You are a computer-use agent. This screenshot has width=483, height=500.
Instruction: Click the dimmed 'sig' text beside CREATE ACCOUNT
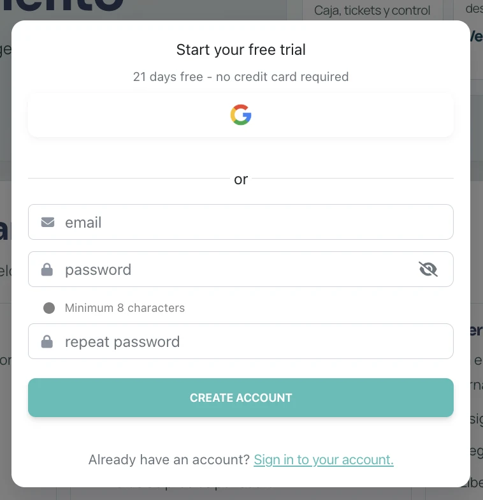(x=477, y=420)
